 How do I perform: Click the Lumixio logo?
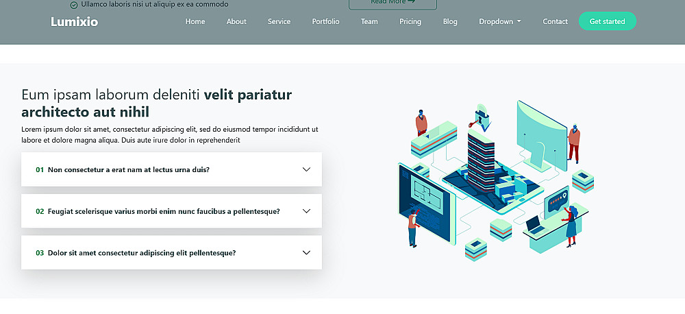click(74, 21)
